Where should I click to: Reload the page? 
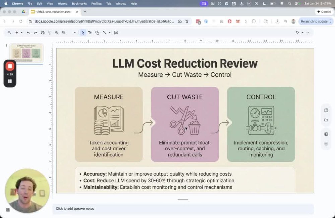click(21, 21)
